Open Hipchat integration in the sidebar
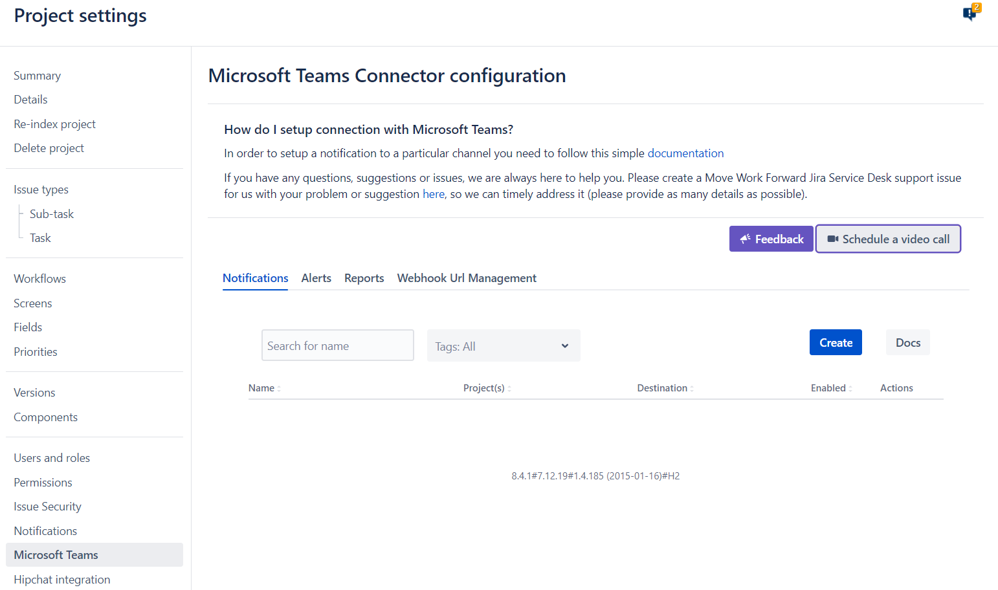The height and width of the screenshot is (590, 998). point(61,579)
